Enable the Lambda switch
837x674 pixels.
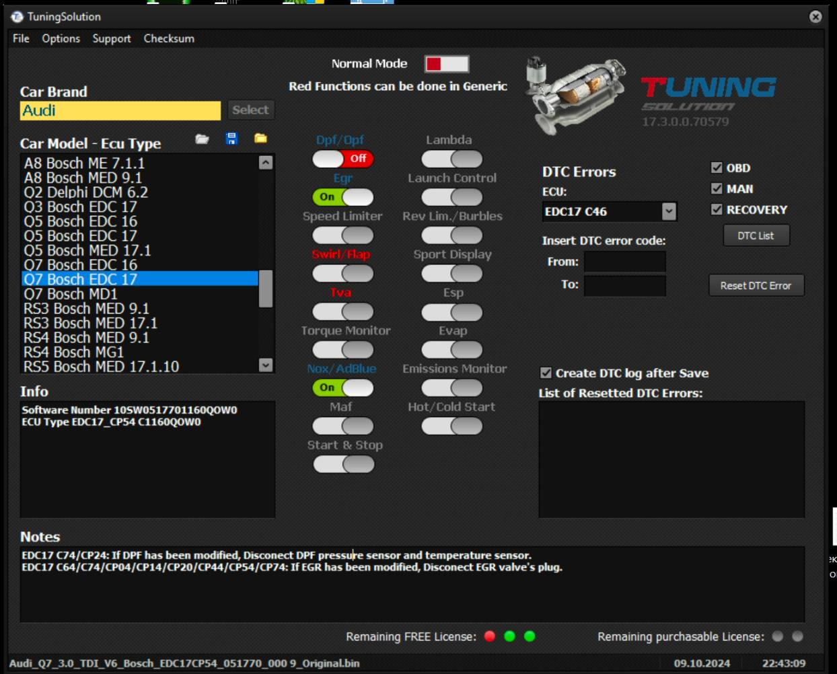(452, 159)
